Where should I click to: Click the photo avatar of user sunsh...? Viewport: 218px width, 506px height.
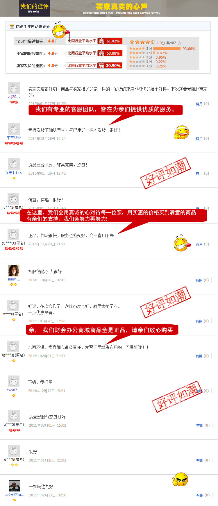point(14,271)
